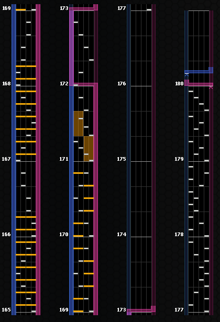Click the pink horizontal laser slam at measure 180
The height and width of the screenshot is (322, 220).
point(199,84)
